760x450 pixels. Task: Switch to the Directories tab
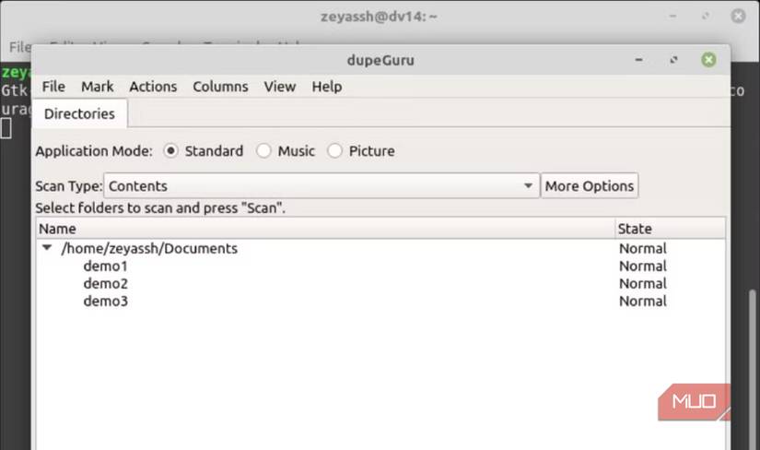pyautogui.click(x=79, y=113)
